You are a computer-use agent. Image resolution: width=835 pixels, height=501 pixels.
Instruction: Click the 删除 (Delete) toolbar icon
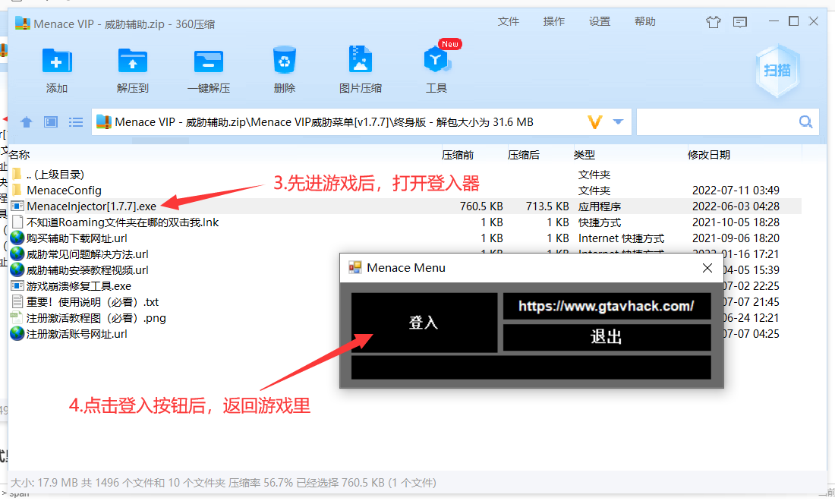pyautogui.click(x=284, y=61)
